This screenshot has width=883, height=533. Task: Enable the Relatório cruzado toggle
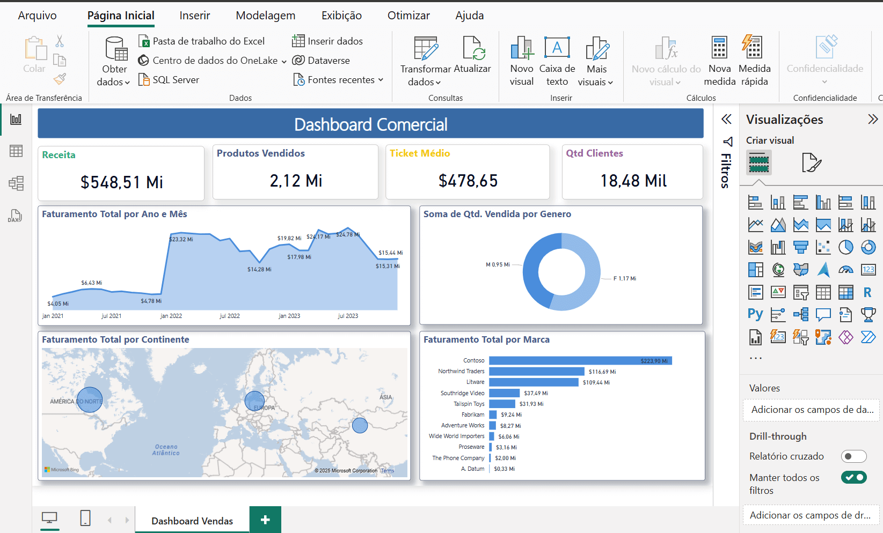click(853, 456)
